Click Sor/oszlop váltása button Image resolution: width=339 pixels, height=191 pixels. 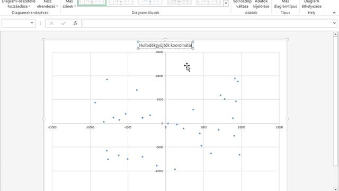point(242,4)
